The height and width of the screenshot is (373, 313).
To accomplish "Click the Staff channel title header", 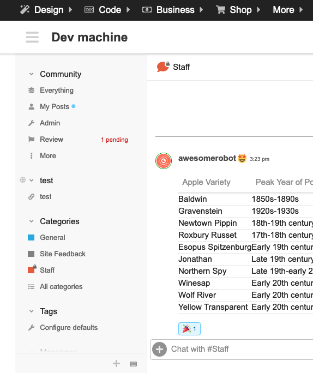I will [181, 67].
